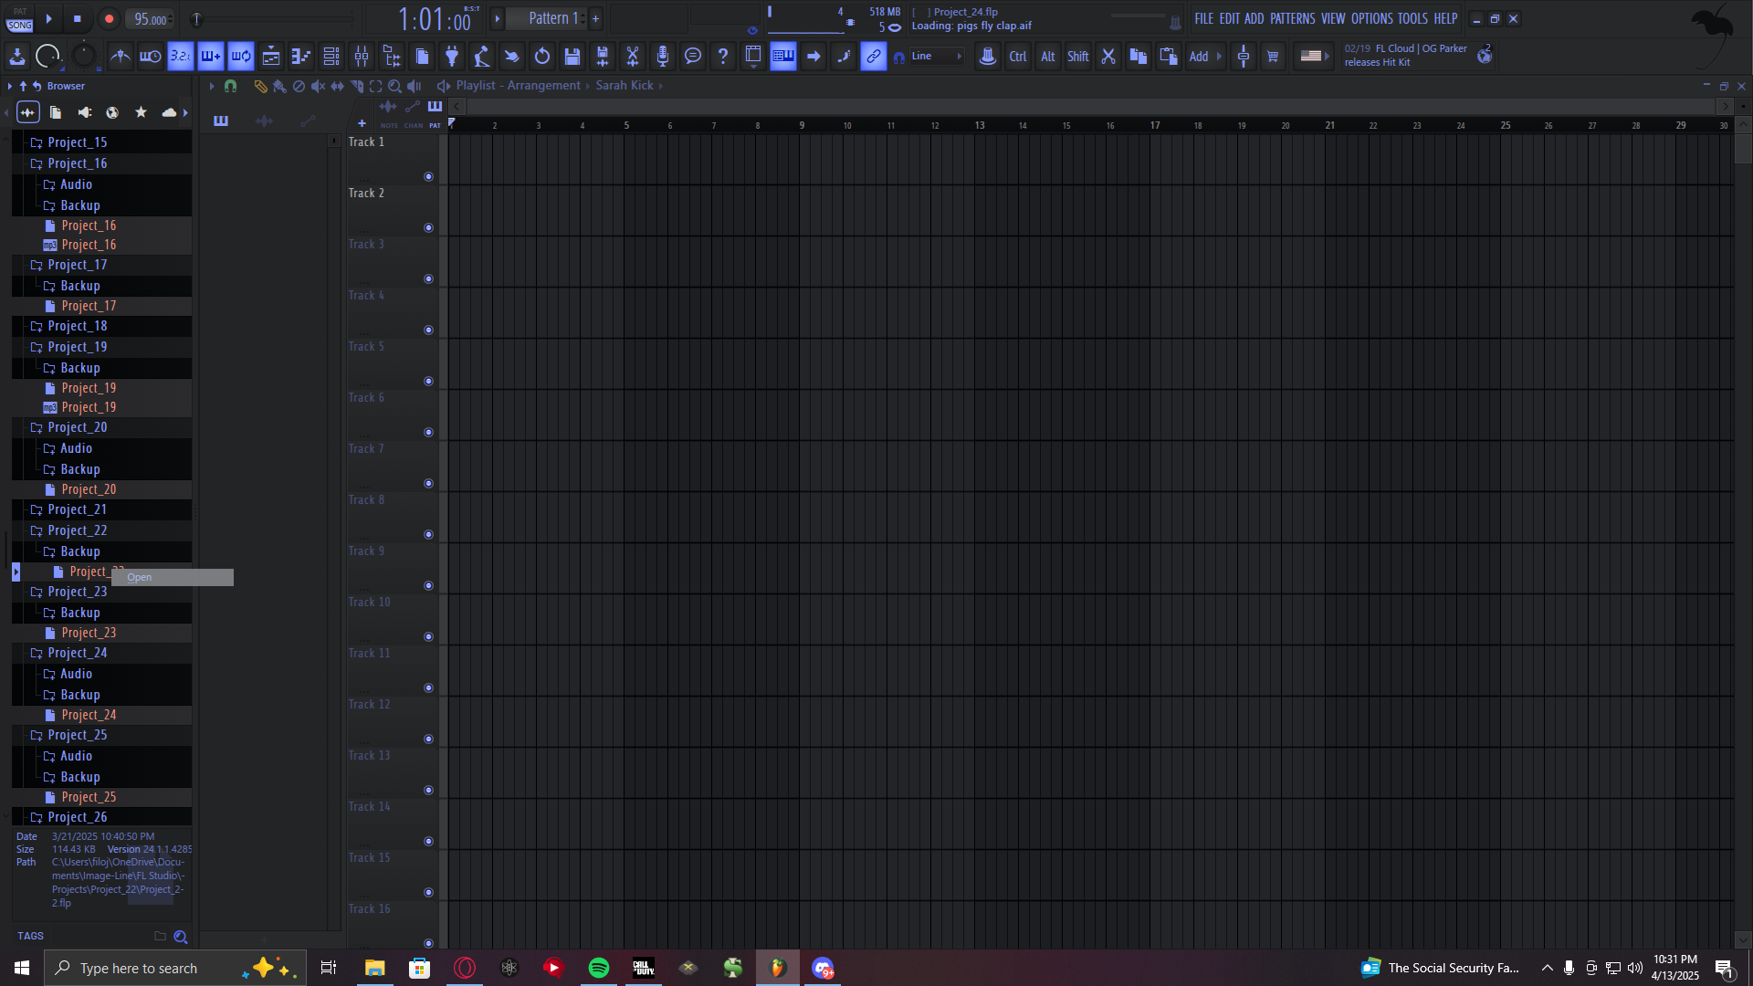Click the magnet snap icon in playlist
Viewport: 1753px width, 986px height.
tap(230, 86)
